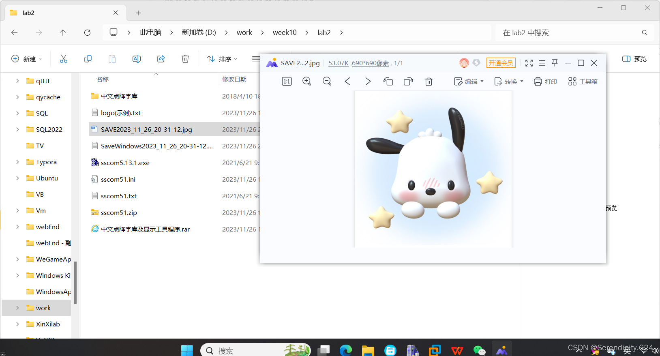This screenshot has height=356, width=660.
Task: Click the share icon in Explorer toolbar
Action: [161, 59]
